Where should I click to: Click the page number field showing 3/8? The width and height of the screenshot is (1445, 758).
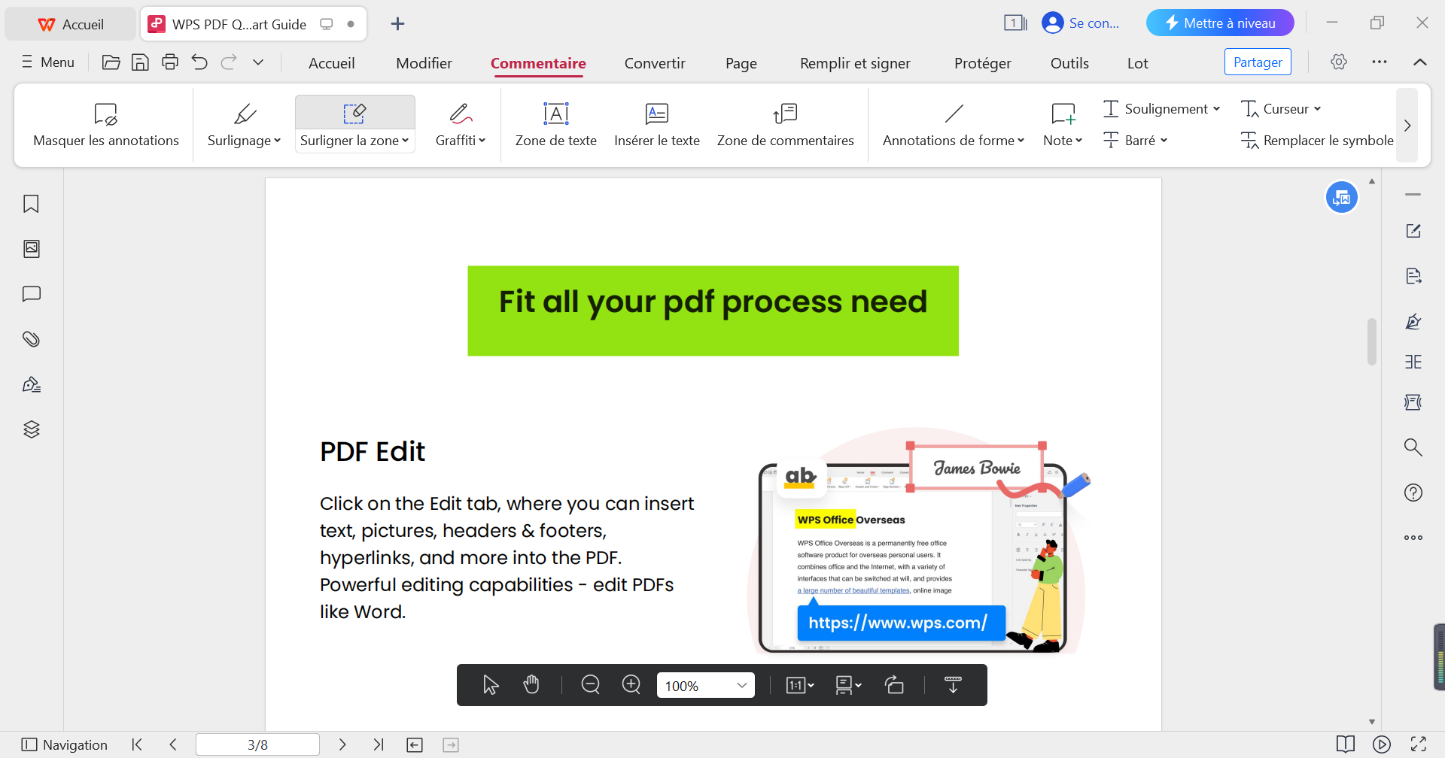(x=257, y=744)
